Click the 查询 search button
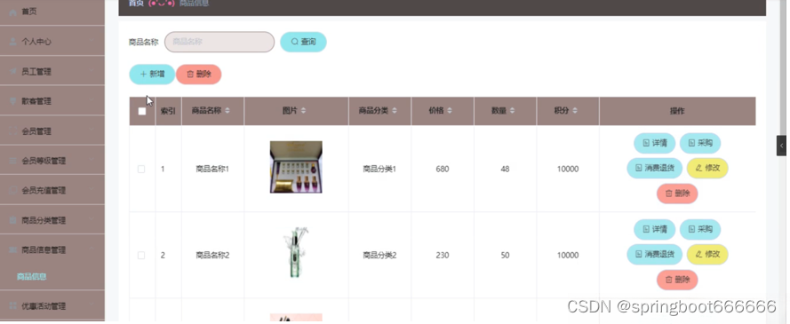The height and width of the screenshot is (324, 790). [303, 42]
